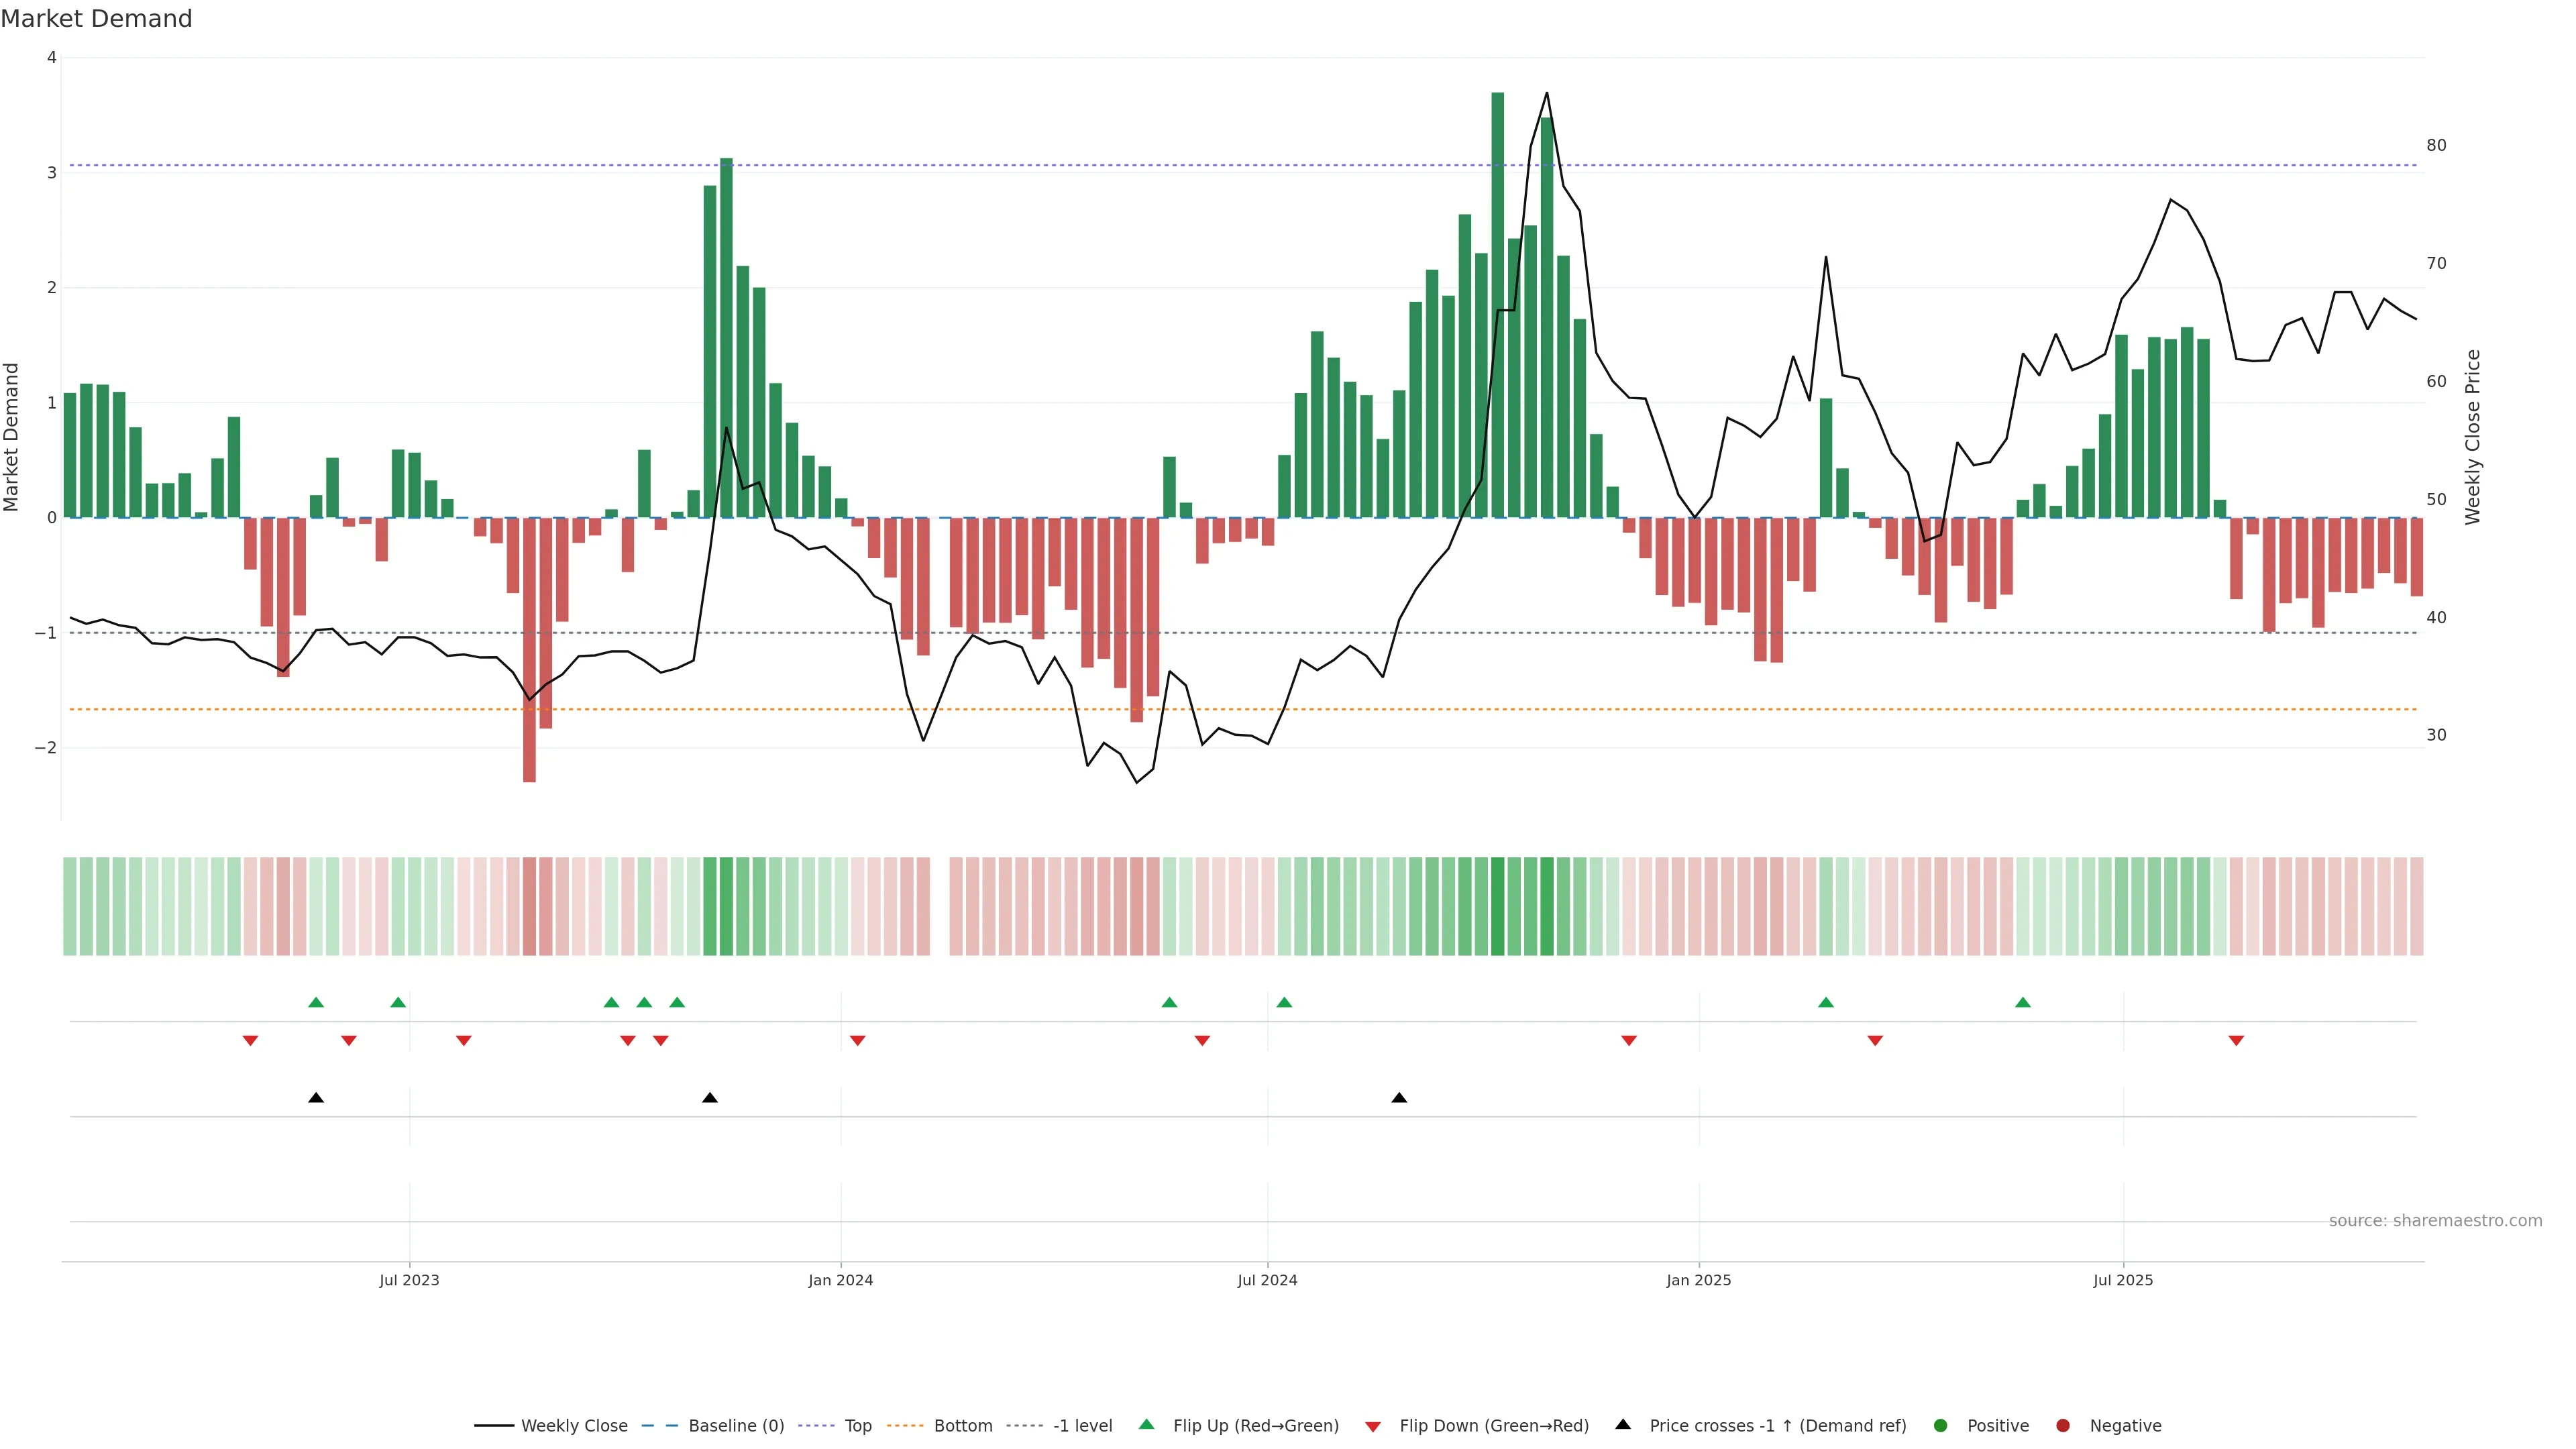Click the leftmost green Flip Up triangle marker

[x=316, y=1002]
